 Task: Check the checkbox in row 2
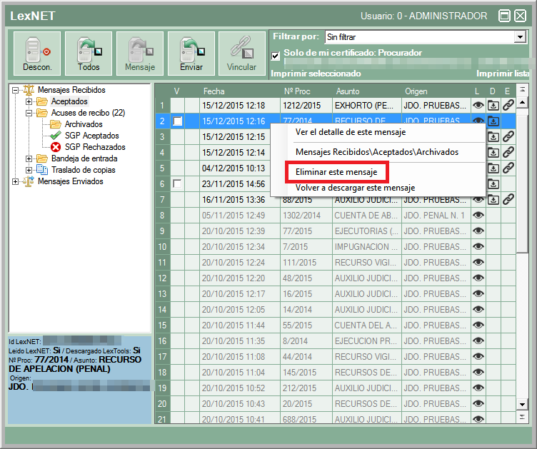[177, 121]
